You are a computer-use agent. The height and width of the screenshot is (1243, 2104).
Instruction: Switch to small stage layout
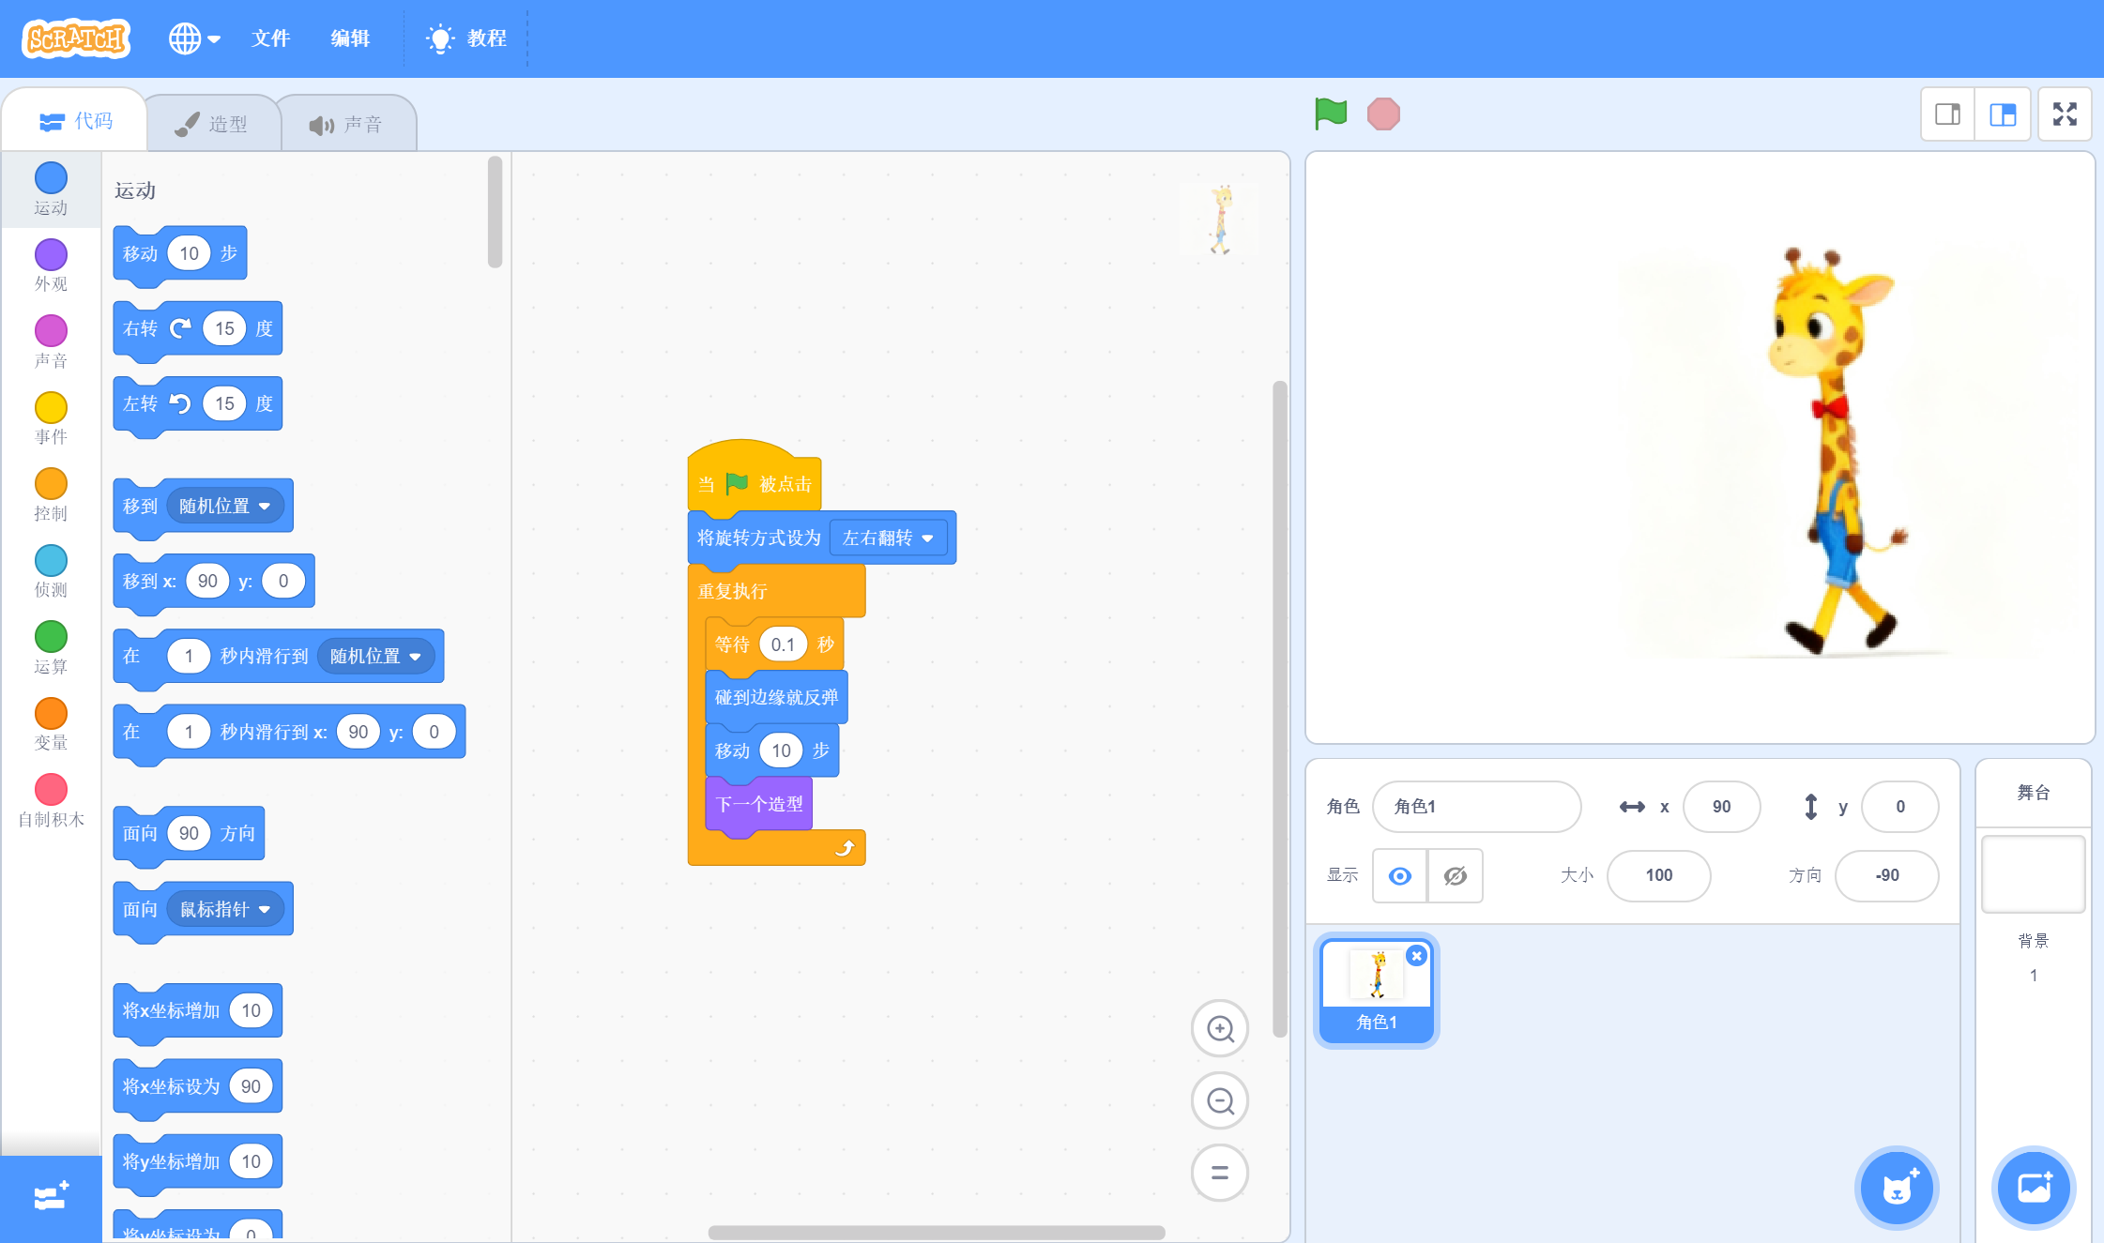point(1947,114)
